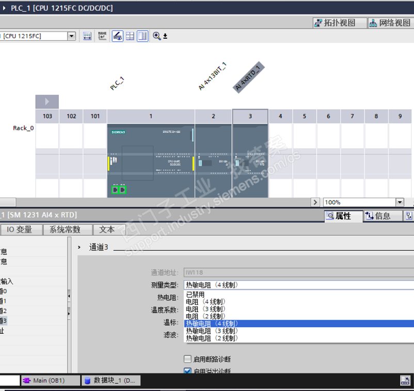Select the AI 4xRTD module in slot 3
The image size is (414, 391).
pyautogui.click(x=250, y=160)
